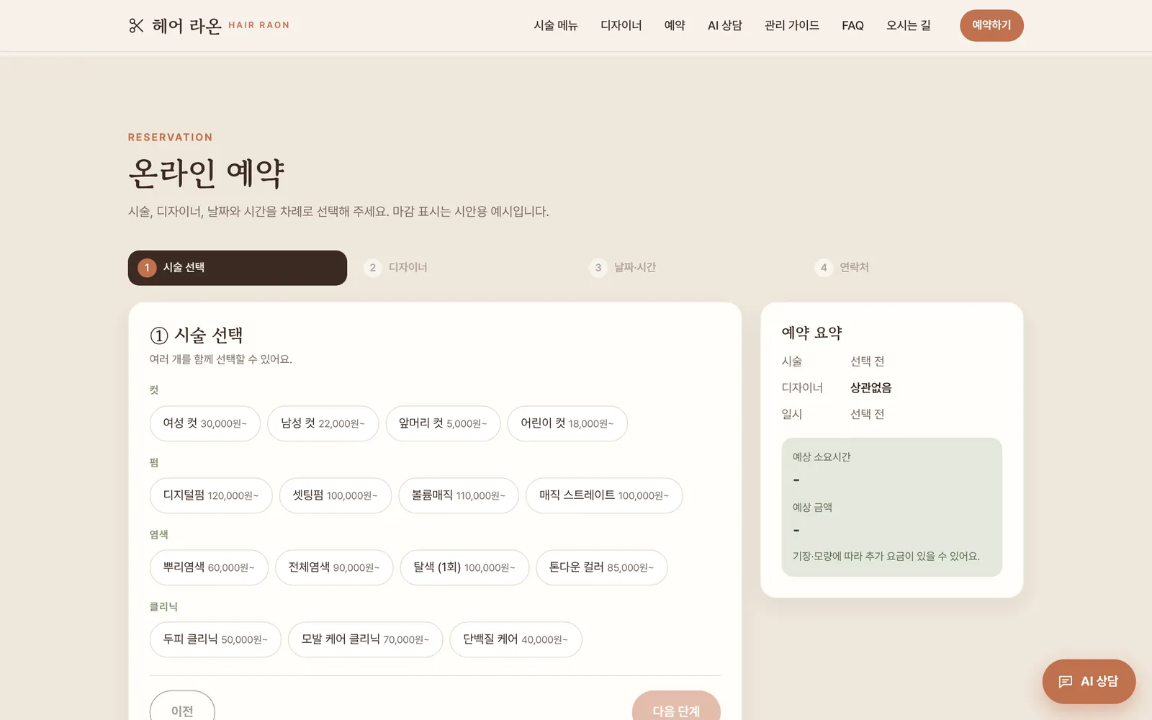Viewport: 1152px width, 720px height.
Task: Click the 예약하기 header button
Action: 991,25
